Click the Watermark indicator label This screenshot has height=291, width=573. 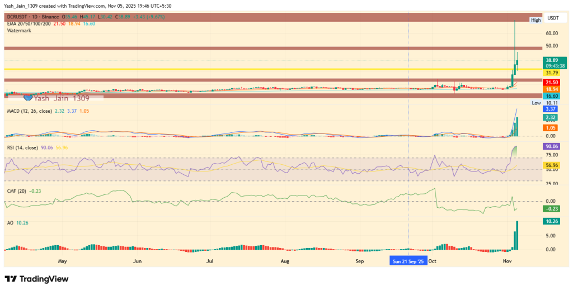pos(19,31)
